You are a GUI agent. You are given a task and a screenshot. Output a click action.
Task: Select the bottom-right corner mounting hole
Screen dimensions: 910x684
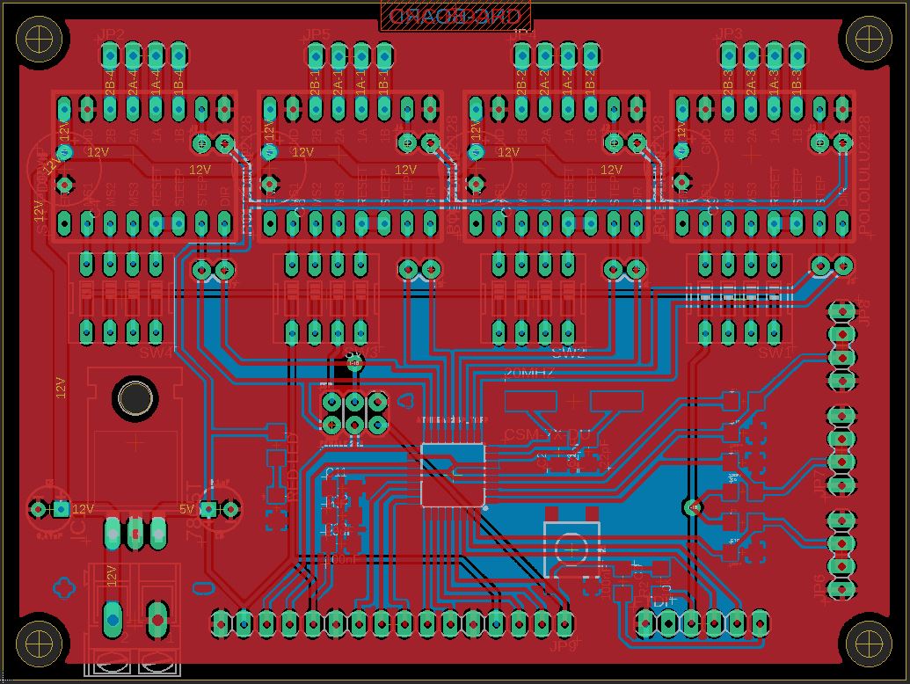click(869, 643)
